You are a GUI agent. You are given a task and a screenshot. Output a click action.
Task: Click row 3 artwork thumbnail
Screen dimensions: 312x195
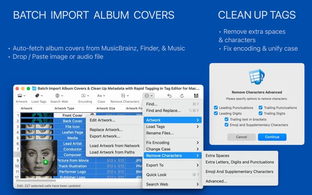coord(37,126)
